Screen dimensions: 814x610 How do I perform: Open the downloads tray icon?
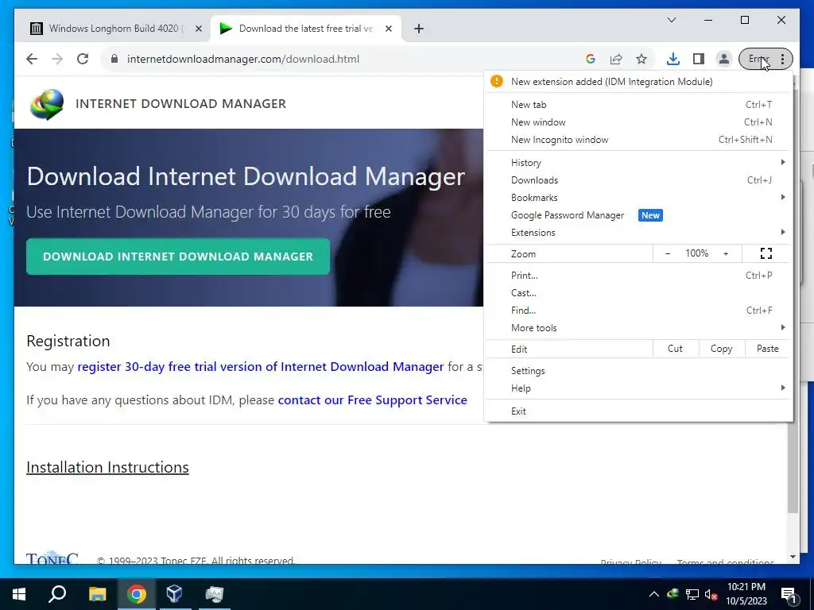click(673, 59)
